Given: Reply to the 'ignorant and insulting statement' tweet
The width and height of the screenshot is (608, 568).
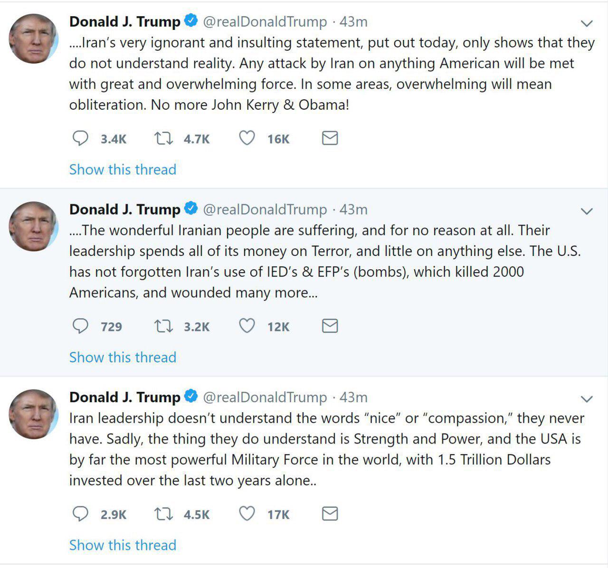Looking at the screenshot, I should coord(80,138).
